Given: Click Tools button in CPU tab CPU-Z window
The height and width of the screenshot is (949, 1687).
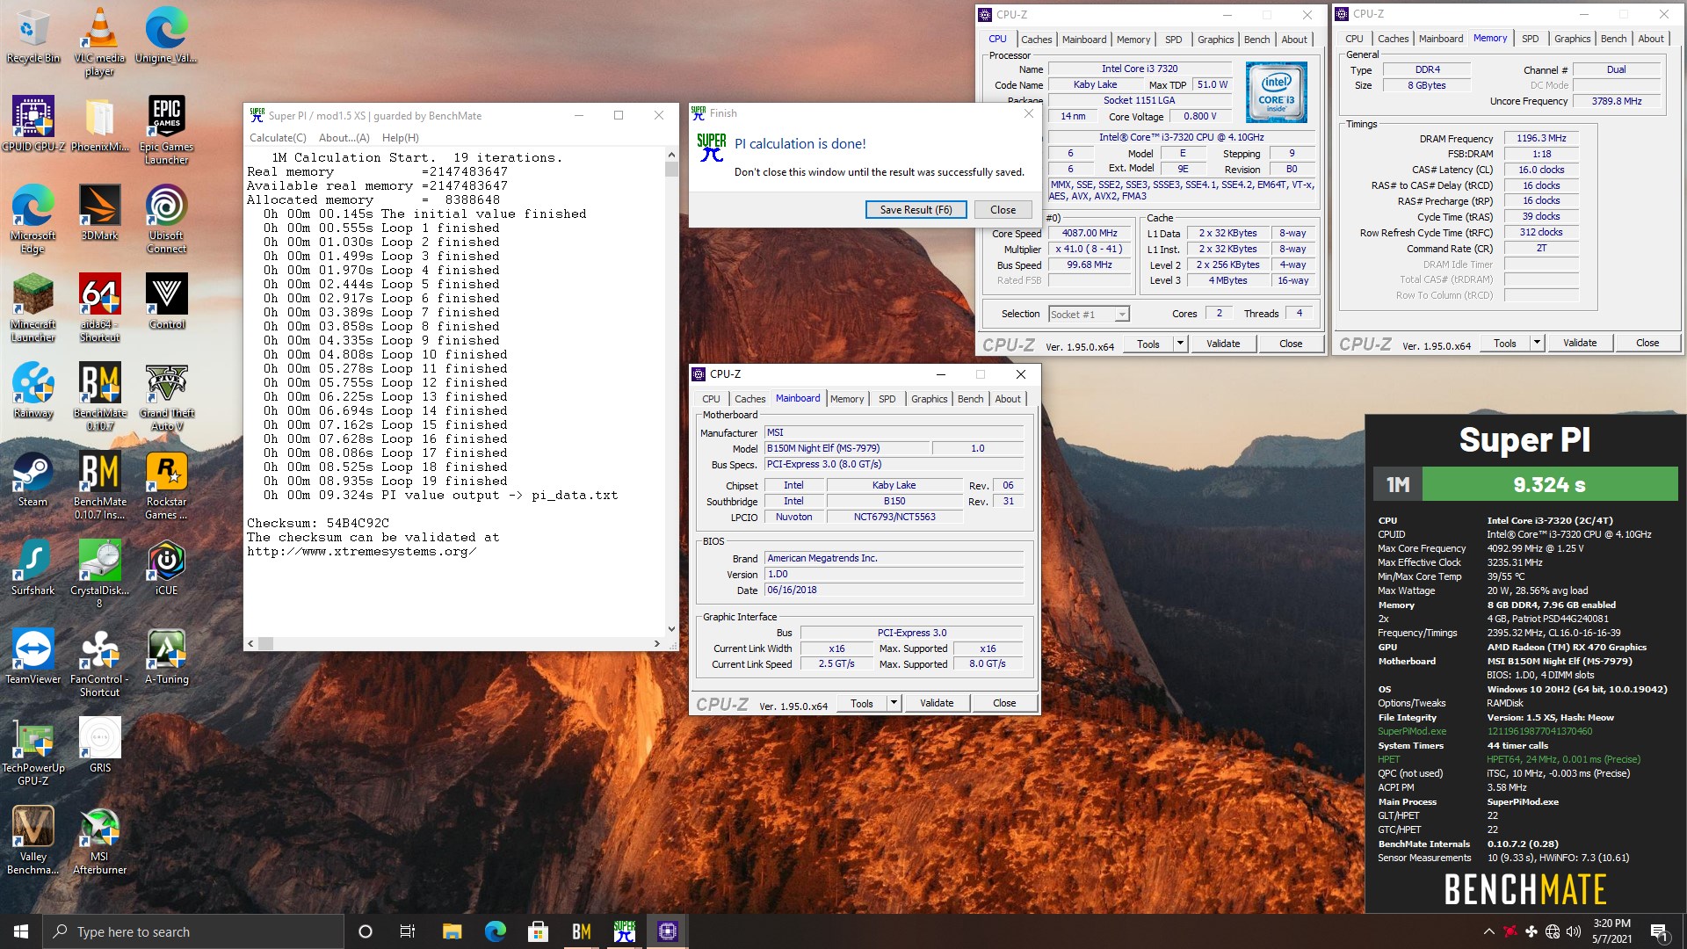Looking at the screenshot, I should click(1148, 344).
